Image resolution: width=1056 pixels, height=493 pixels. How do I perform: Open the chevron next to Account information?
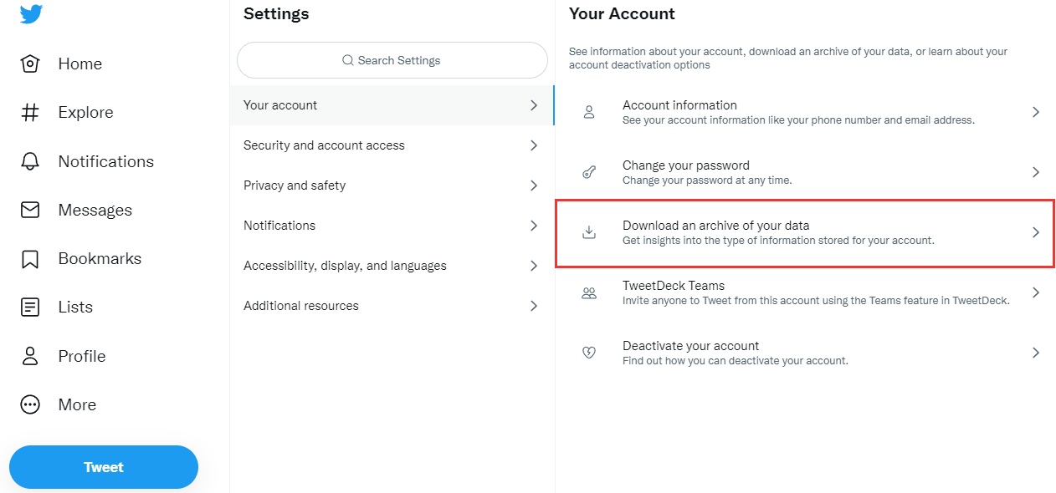1036,111
